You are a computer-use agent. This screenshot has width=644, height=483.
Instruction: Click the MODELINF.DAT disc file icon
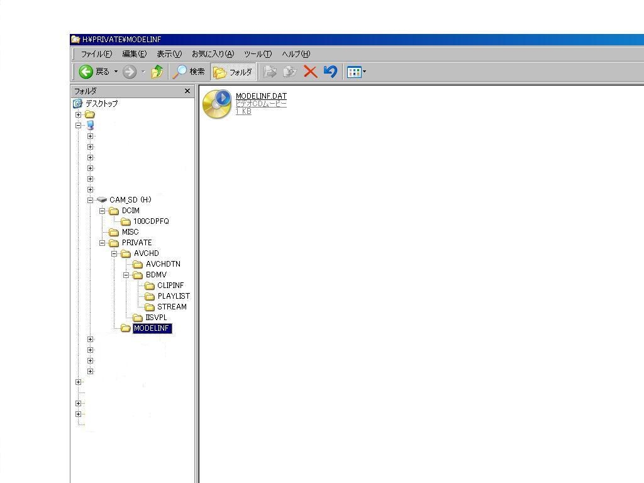click(217, 104)
